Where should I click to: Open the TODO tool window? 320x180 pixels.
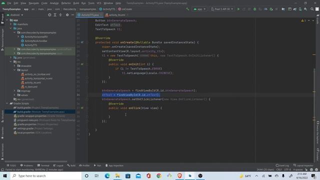point(11,165)
